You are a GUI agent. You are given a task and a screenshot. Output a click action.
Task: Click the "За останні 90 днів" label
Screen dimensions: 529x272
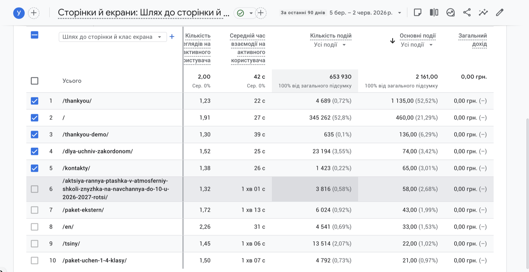click(303, 13)
